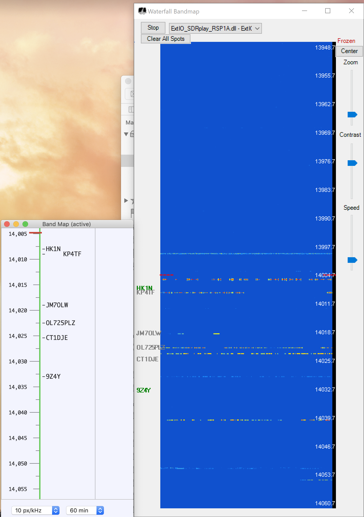Click the Waterfall Bandmap app icon
The height and width of the screenshot is (517, 364).
[142, 11]
